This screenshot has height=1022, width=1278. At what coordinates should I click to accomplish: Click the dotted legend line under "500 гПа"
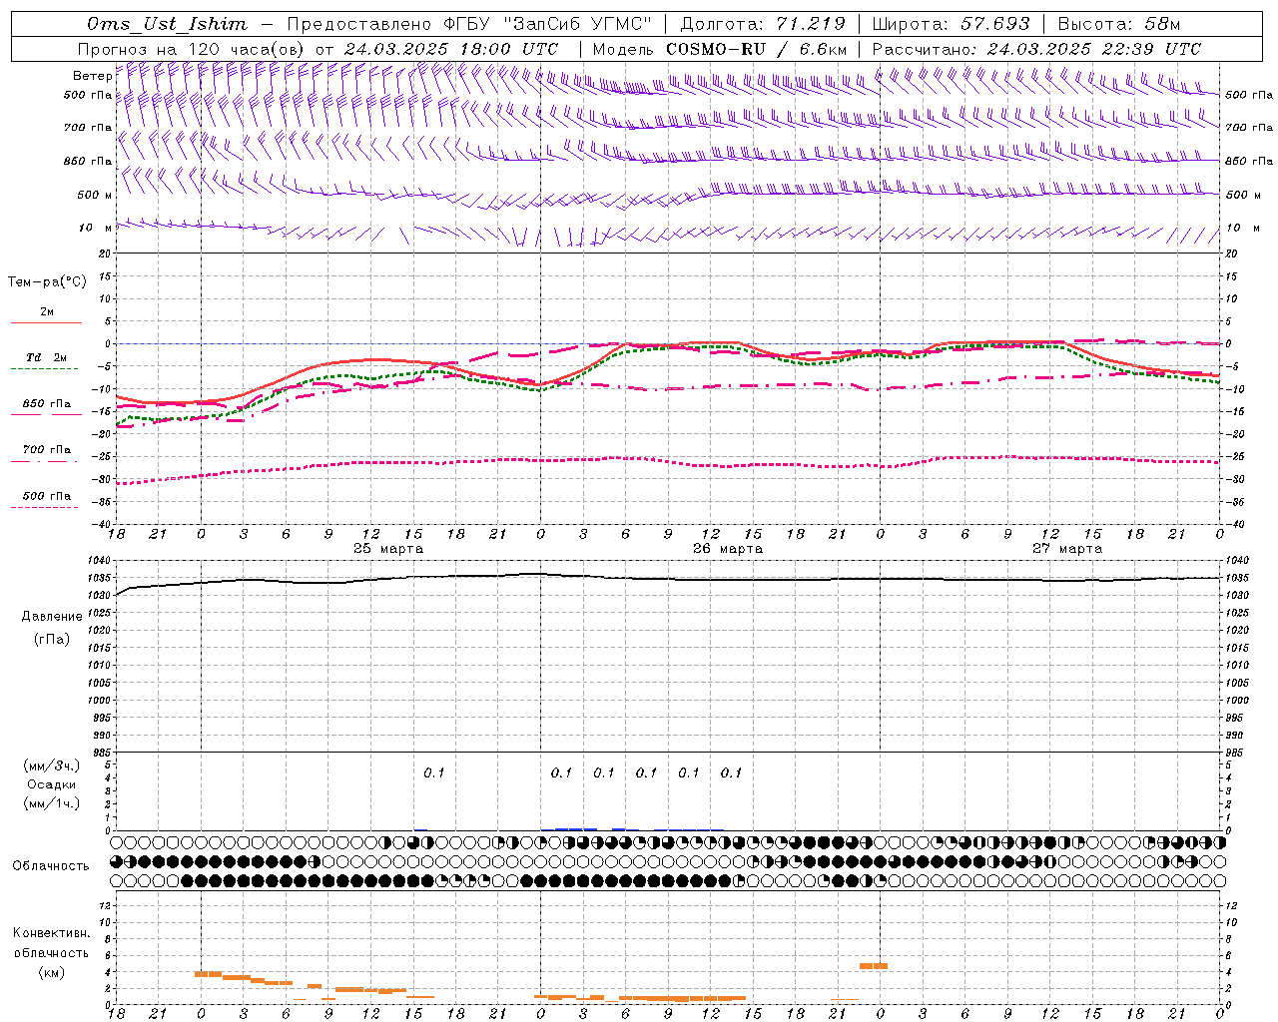(x=45, y=507)
